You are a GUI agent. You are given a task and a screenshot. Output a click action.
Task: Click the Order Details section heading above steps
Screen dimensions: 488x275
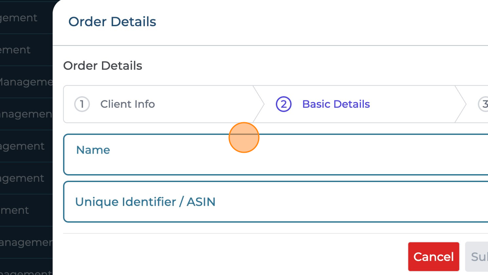point(103,66)
